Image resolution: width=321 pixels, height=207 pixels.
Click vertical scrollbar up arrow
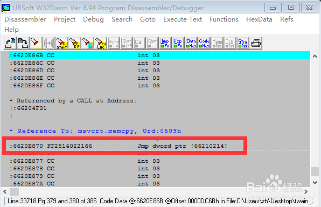(315, 56)
